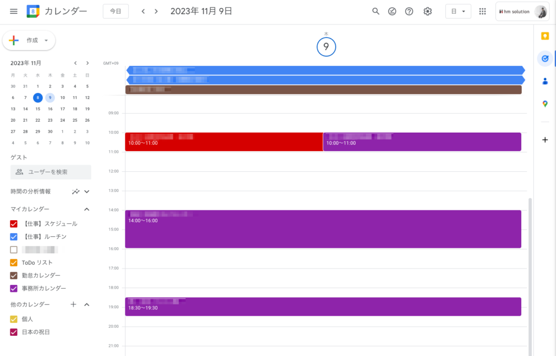This screenshot has width=556, height=356.
Task: Open the account profile avatar
Action: point(541,12)
